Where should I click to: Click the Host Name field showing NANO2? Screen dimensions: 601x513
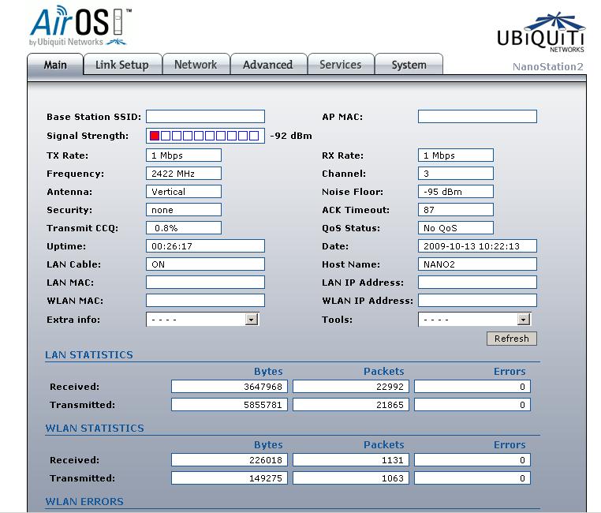pos(477,264)
